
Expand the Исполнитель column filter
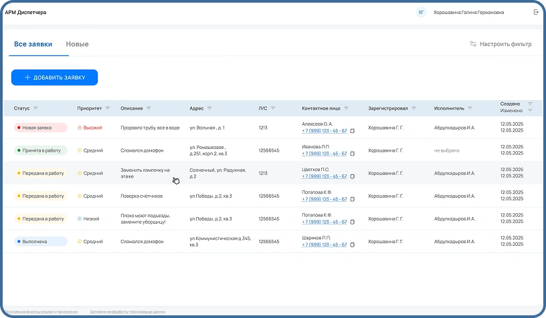pyautogui.click(x=470, y=108)
